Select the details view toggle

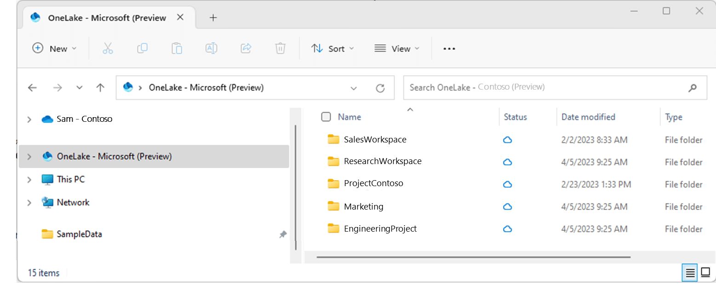tap(689, 273)
